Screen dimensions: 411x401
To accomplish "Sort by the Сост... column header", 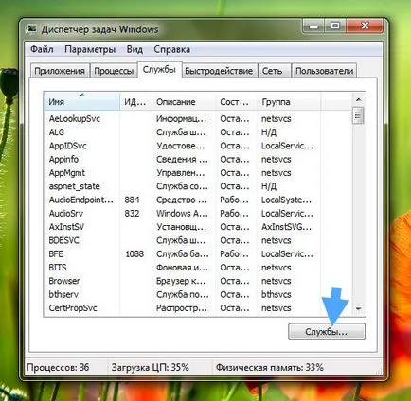I will [x=237, y=101].
